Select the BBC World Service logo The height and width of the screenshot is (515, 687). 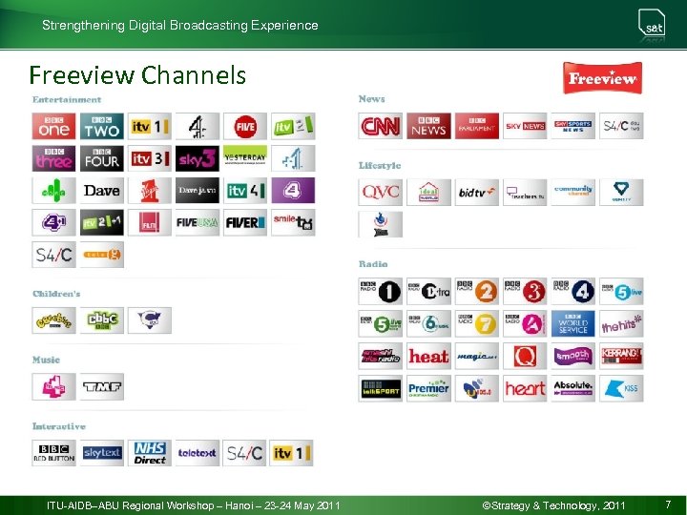pos(573,323)
